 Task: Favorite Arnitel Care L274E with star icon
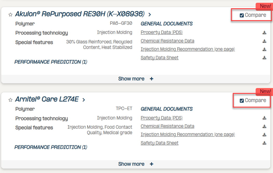(10, 100)
